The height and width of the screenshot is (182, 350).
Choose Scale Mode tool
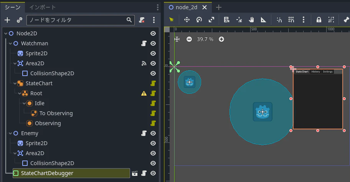(x=211, y=20)
